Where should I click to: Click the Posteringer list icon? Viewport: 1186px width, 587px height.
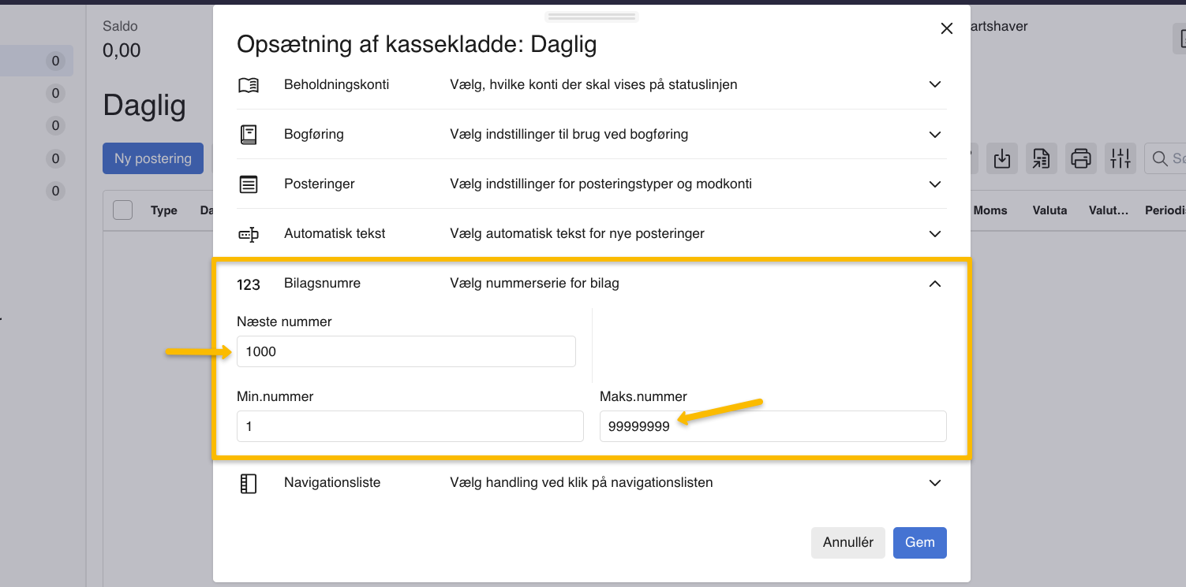point(249,184)
